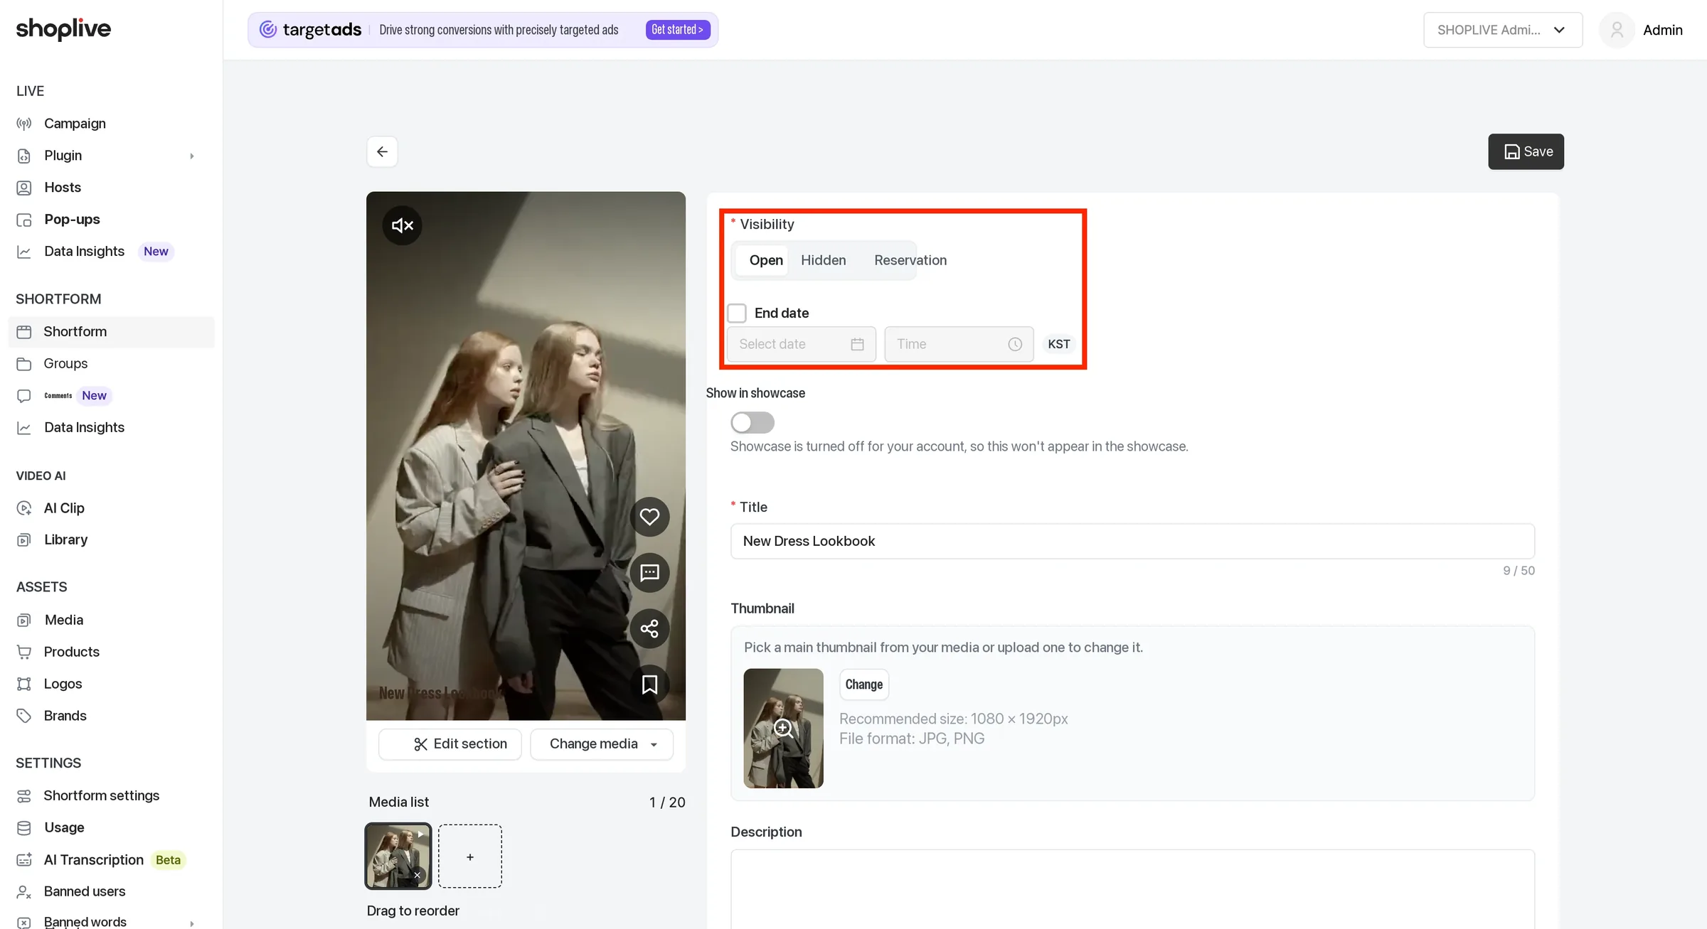Click the Edit section button
1707x929 pixels.
(450, 743)
